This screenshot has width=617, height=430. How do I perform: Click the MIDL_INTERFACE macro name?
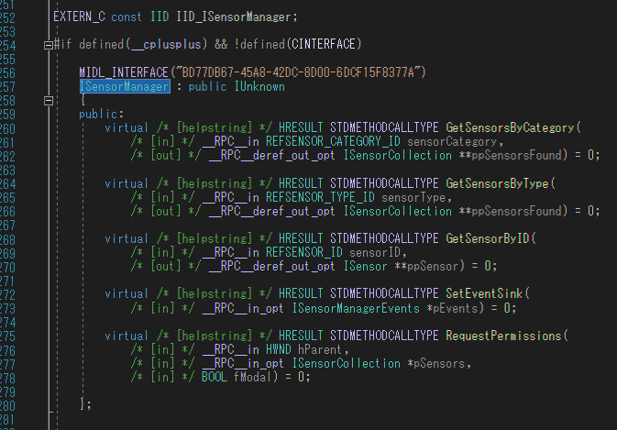[124, 72]
